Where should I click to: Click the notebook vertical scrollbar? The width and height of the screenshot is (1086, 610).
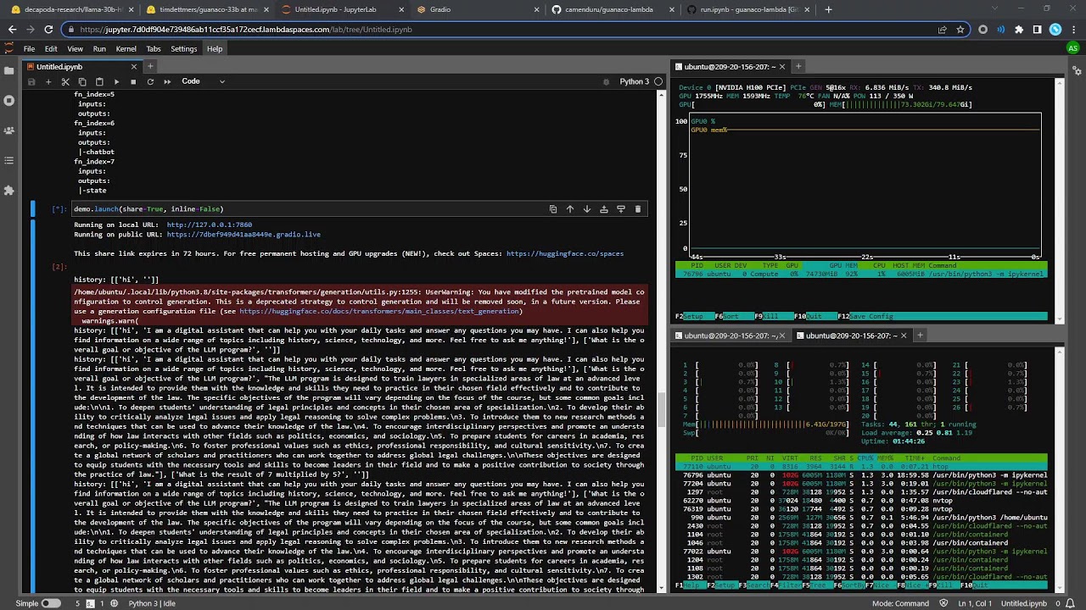pyautogui.click(x=661, y=339)
